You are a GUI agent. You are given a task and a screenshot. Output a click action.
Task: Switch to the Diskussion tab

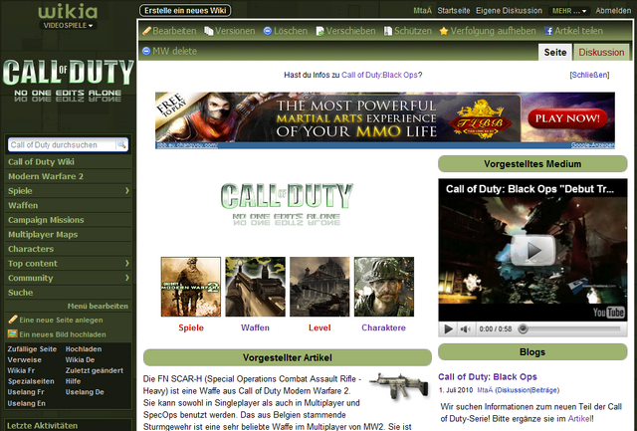tap(601, 53)
